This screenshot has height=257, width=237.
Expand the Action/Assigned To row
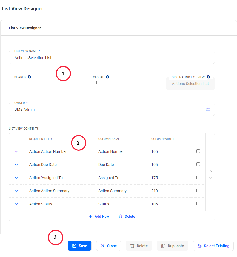coord(16,177)
